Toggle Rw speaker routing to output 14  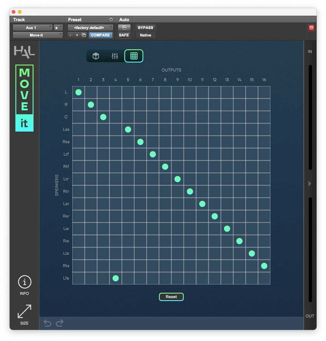point(239,241)
